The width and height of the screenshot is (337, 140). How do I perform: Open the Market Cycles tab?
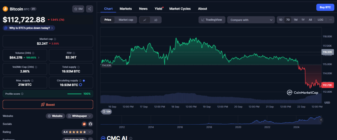[x=180, y=9]
